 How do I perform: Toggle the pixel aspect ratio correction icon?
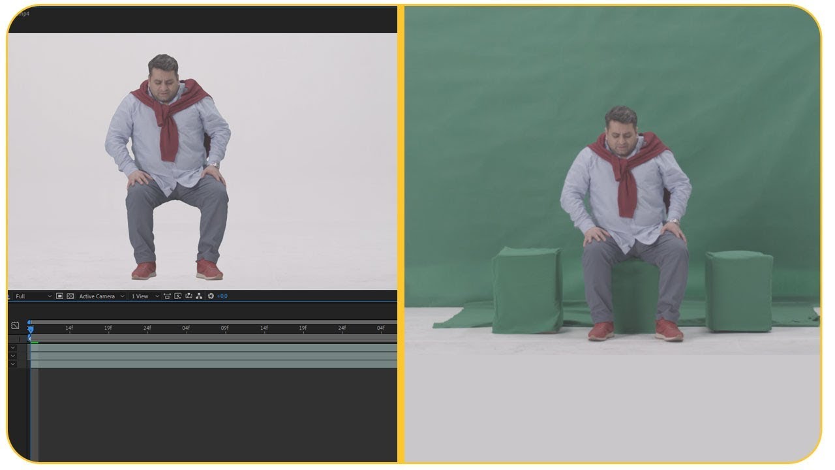click(167, 296)
